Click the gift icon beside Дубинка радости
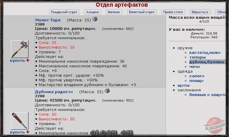 (x=107, y=91)
